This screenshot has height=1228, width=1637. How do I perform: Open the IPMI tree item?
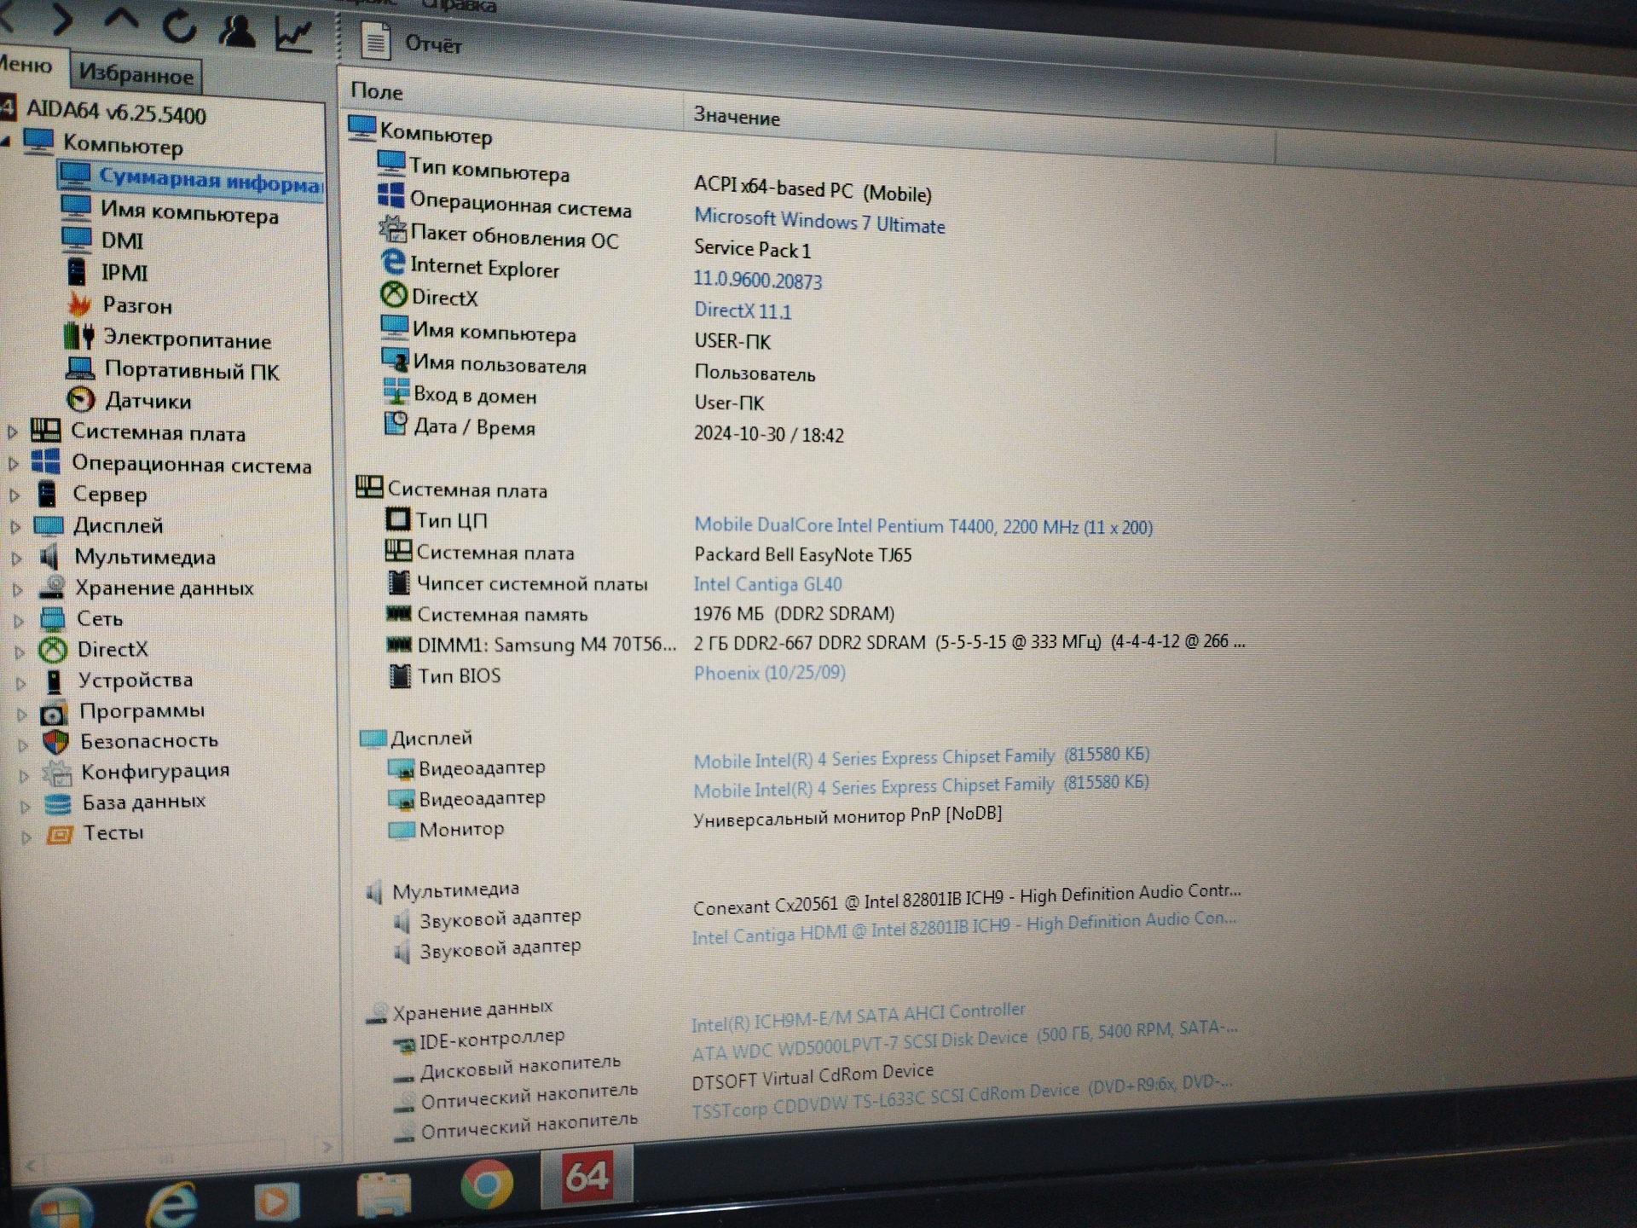point(124,272)
